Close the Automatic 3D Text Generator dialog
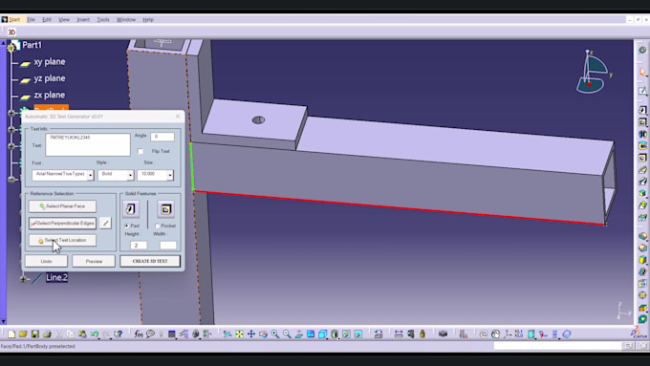The height and width of the screenshot is (366, 650). click(178, 117)
